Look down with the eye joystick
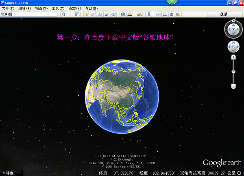The width and height of the screenshot is (244, 176). click(233, 33)
